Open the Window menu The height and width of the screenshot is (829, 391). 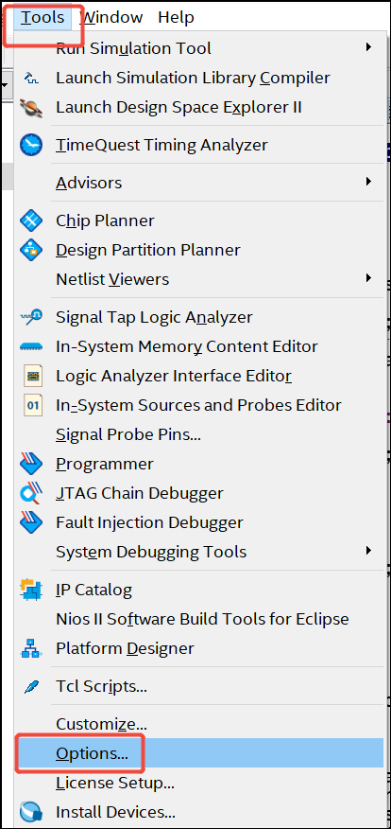click(111, 17)
